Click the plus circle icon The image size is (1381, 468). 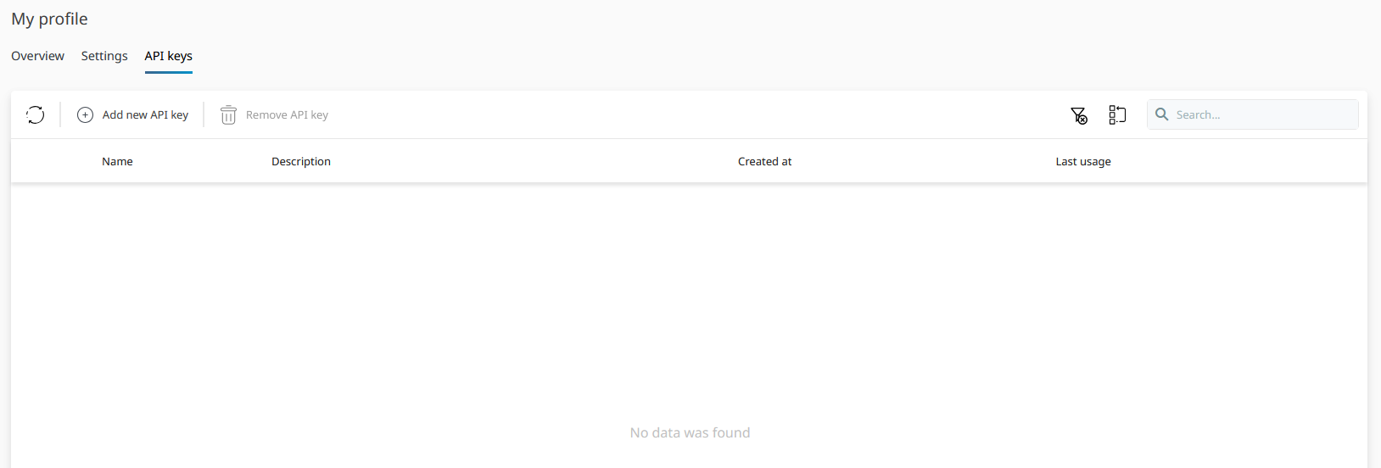tap(85, 114)
